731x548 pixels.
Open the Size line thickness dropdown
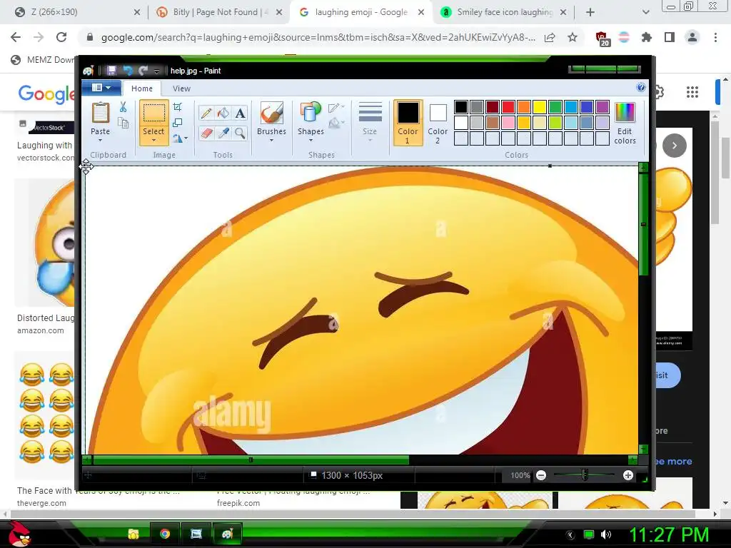(x=370, y=123)
